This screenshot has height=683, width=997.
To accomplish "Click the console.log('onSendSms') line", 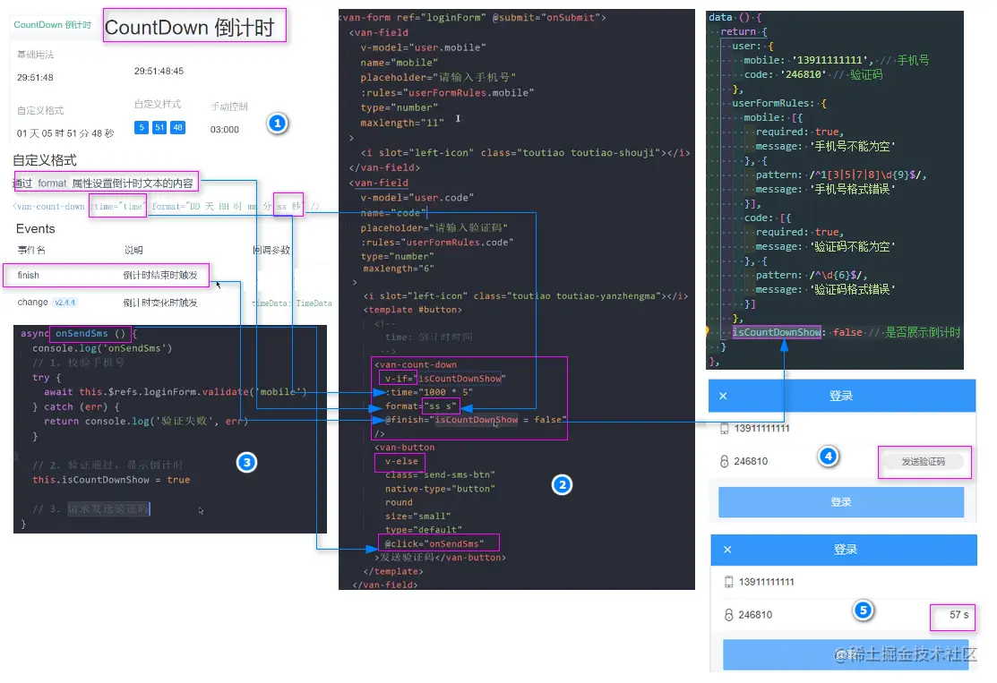I will (102, 349).
